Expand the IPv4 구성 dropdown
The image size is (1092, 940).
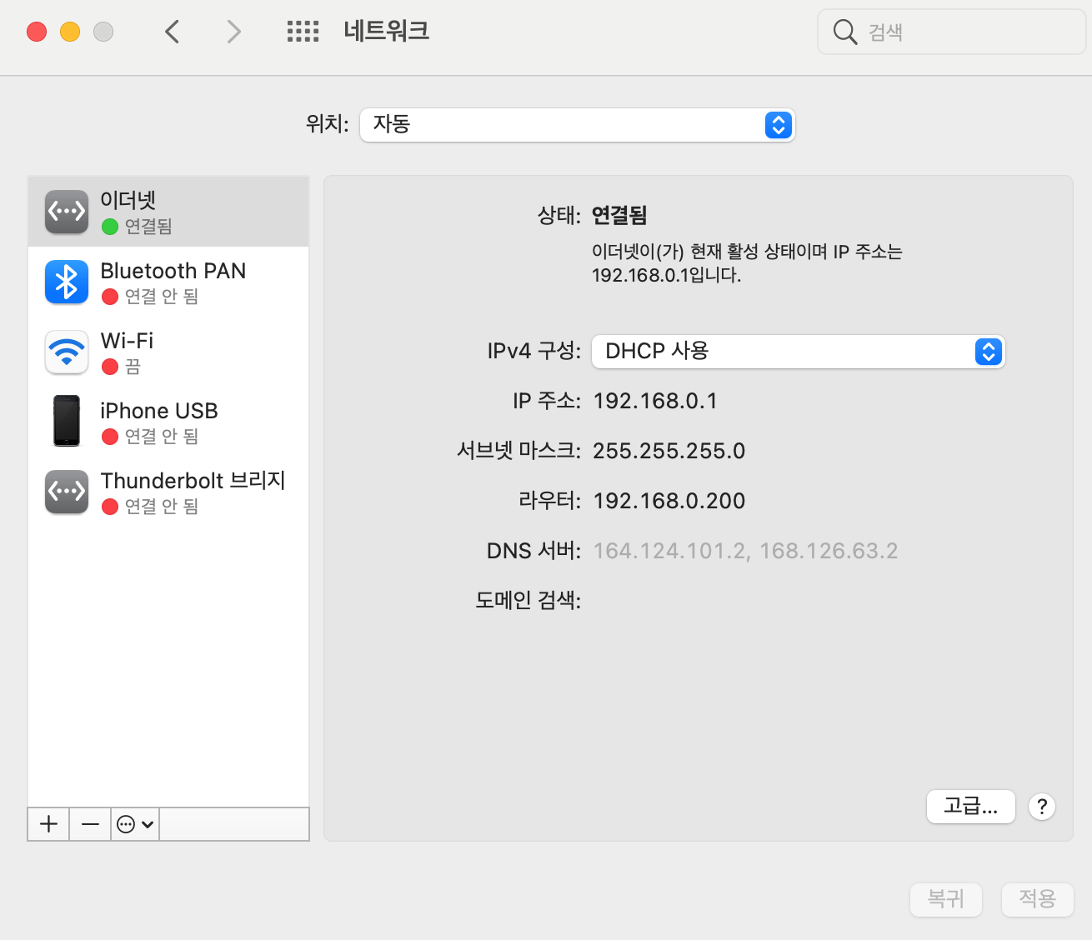pyautogui.click(x=798, y=352)
